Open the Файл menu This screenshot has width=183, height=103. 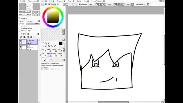[x=22, y=1]
